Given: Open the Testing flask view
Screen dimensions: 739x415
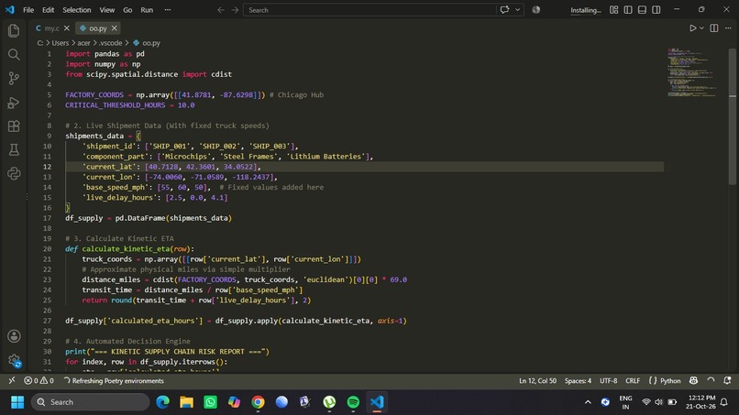Looking at the screenshot, I should pyautogui.click(x=14, y=150).
